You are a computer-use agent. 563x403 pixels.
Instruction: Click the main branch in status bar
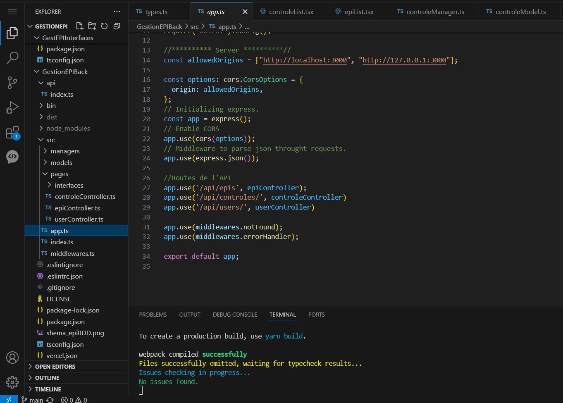(32, 400)
